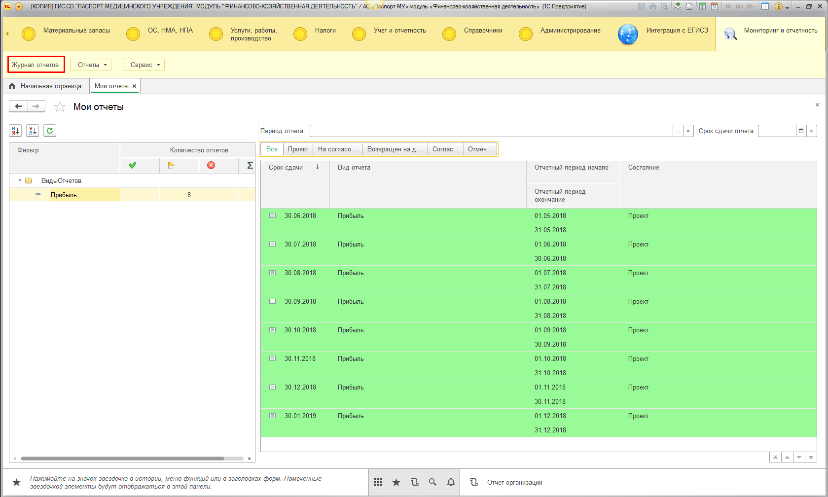The image size is (828, 497).
Task: Click the Журнал отчетов button
Action: click(36, 65)
